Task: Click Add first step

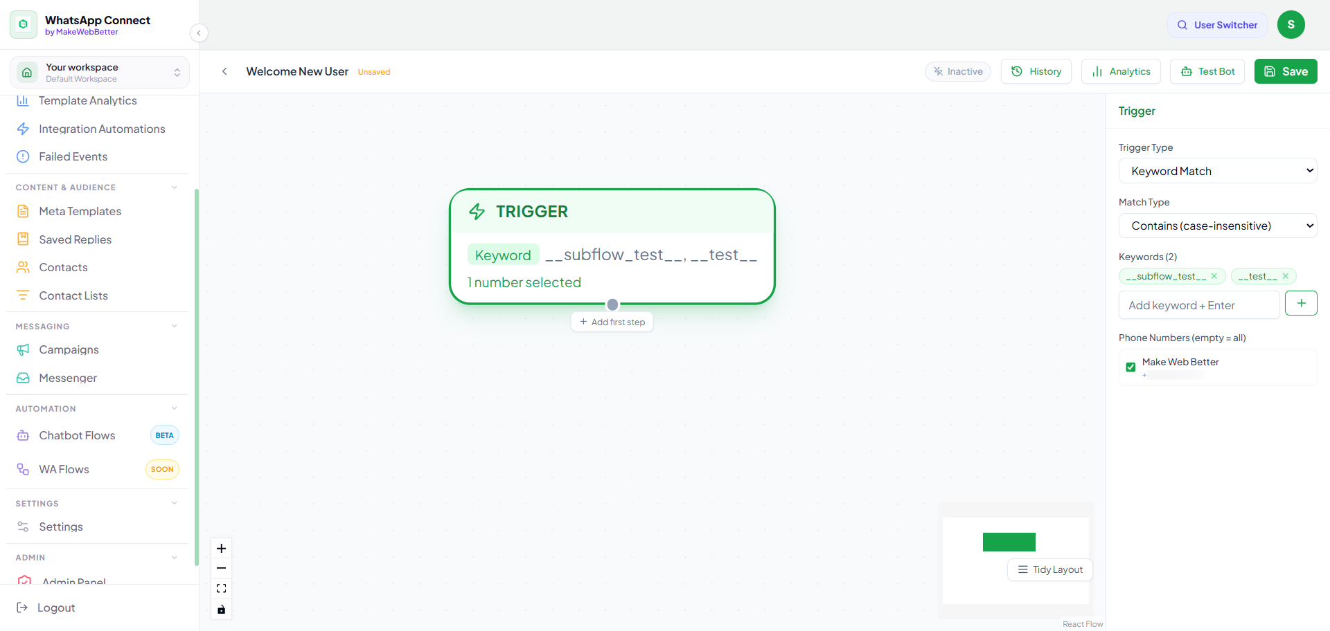Action: click(612, 322)
